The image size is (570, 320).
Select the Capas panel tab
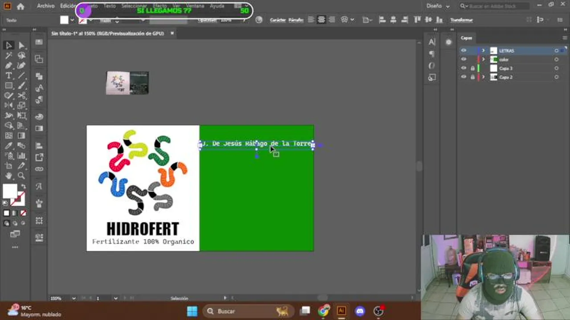tap(466, 38)
